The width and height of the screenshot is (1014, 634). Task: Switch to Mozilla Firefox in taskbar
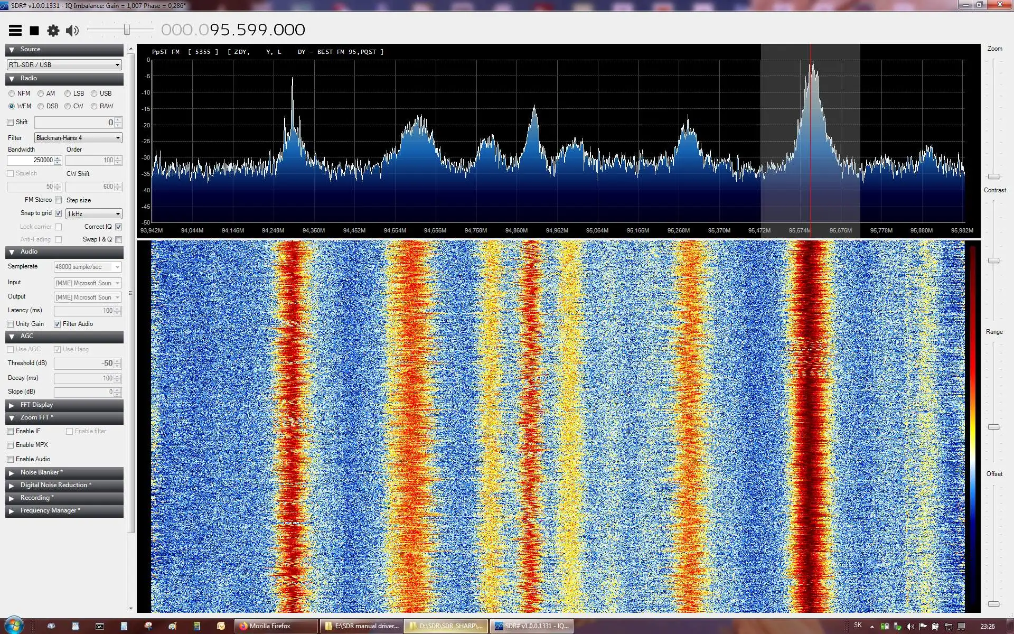pos(276,626)
